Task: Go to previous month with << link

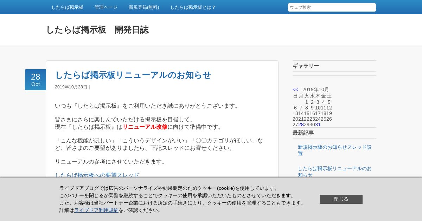Action: click(x=295, y=89)
